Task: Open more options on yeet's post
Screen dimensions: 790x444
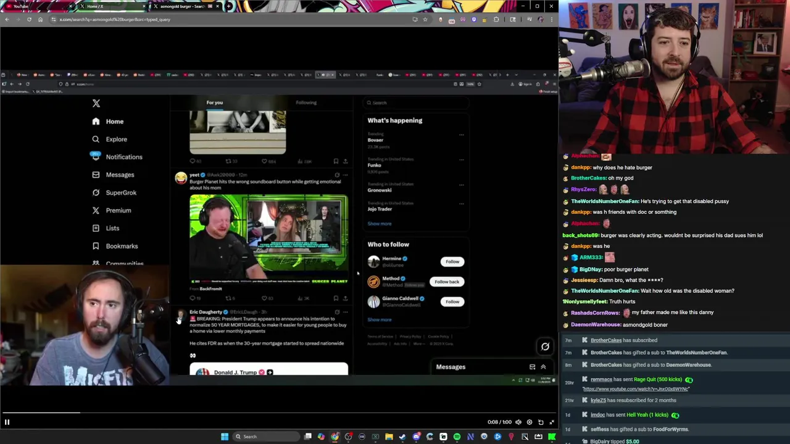Action: point(345,175)
